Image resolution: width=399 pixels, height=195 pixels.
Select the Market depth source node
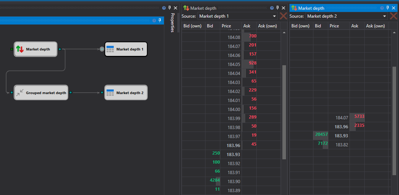pos(35,49)
